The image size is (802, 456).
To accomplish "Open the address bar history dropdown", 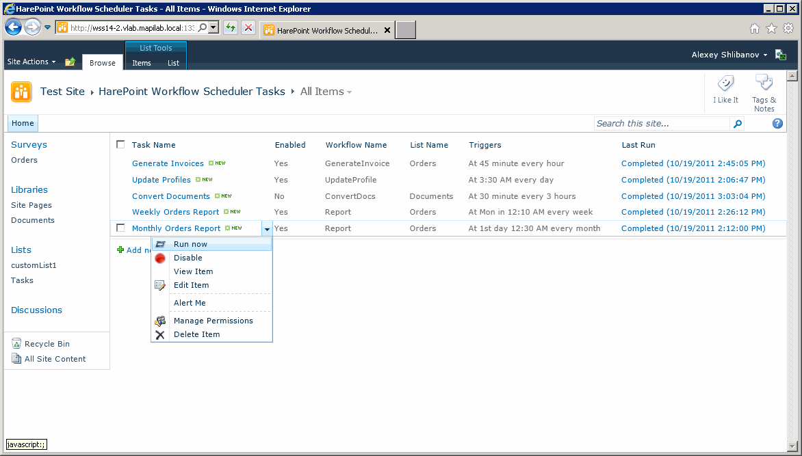I will (214, 27).
